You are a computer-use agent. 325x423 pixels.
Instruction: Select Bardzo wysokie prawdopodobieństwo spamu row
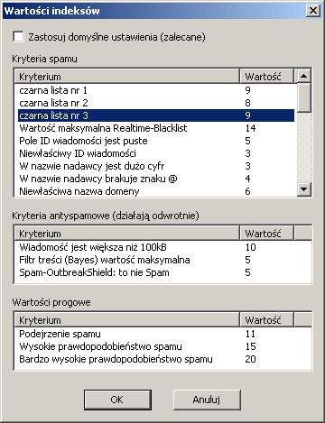(162, 359)
